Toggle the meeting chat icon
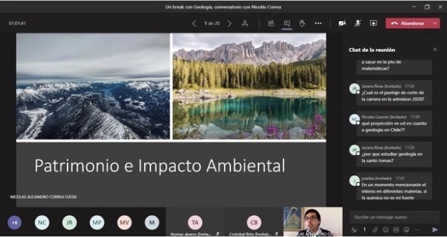Image resolution: width=447 pixels, height=237 pixels. click(287, 24)
